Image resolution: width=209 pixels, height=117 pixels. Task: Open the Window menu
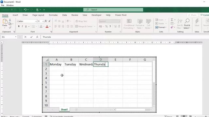10,5
